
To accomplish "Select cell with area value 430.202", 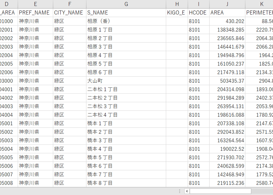I will click(x=227, y=21).
